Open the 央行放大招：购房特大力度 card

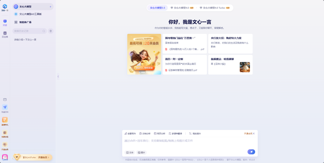(230, 44)
